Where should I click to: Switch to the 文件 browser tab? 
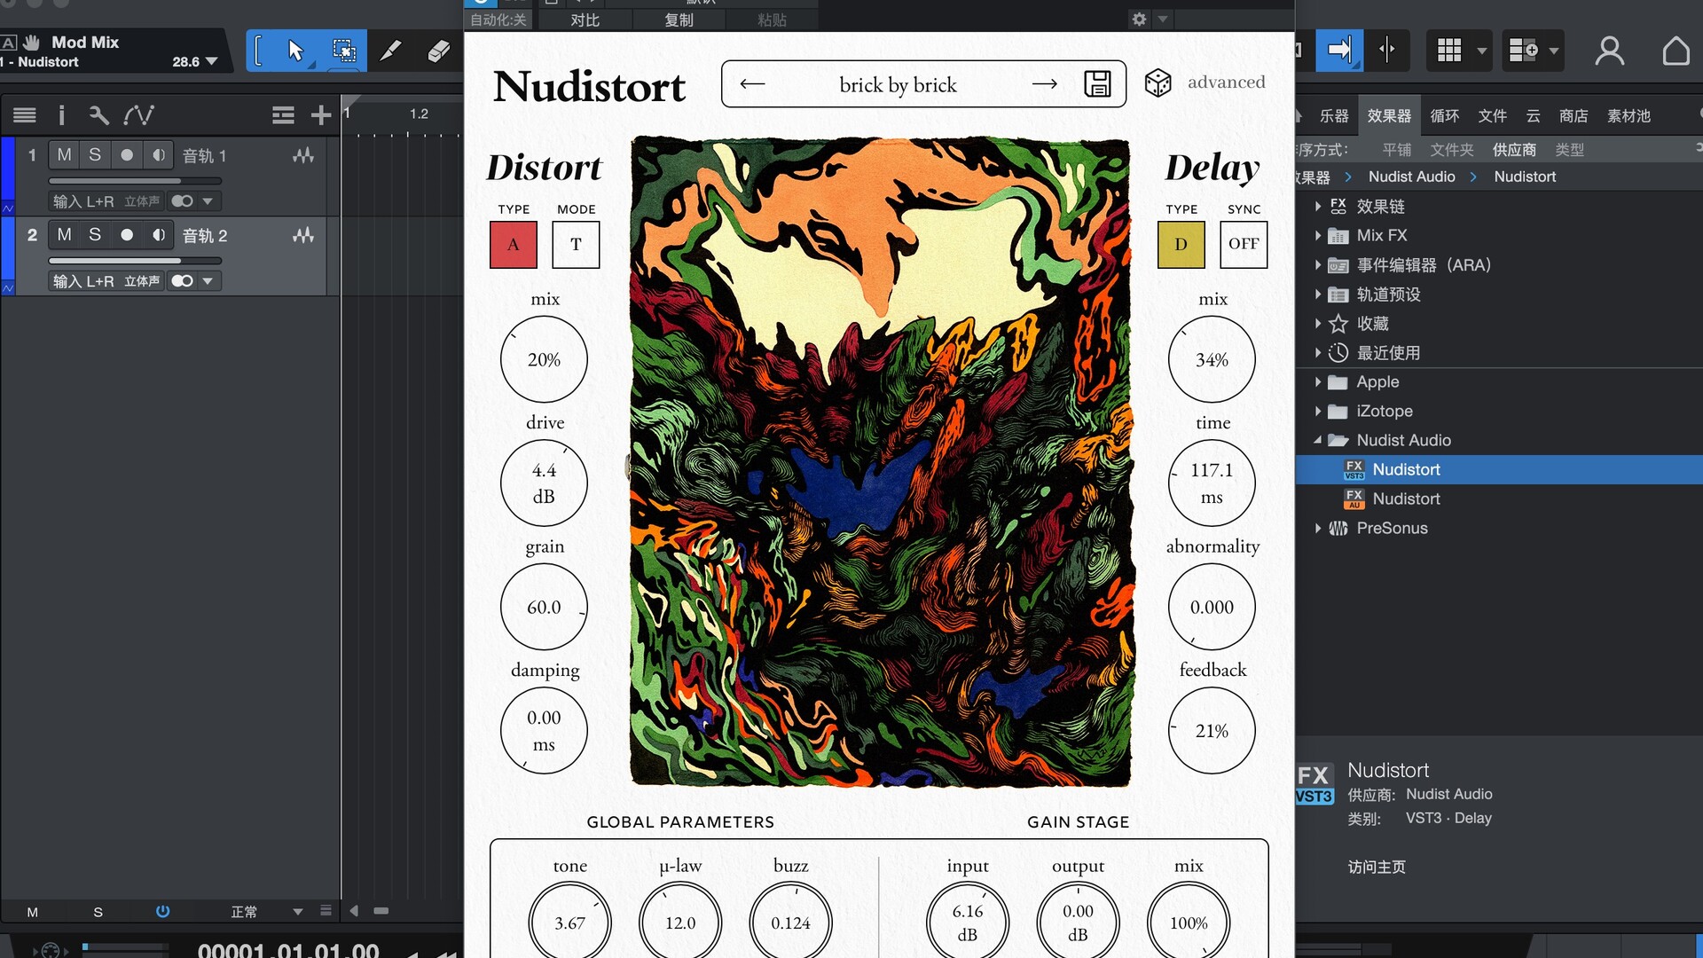click(1492, 115)
